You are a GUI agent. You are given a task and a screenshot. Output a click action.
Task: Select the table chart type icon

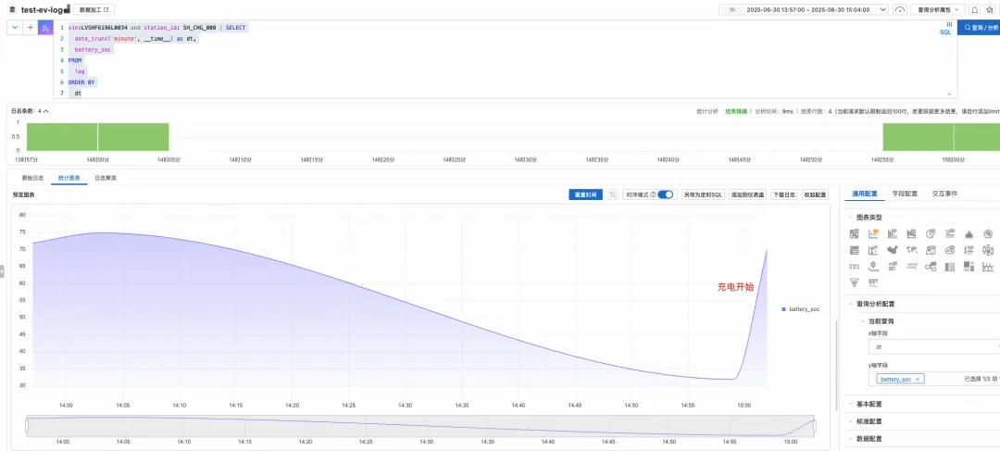pos(854,250)
